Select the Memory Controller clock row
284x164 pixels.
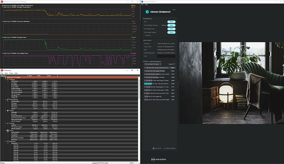(x=71, y=138)
